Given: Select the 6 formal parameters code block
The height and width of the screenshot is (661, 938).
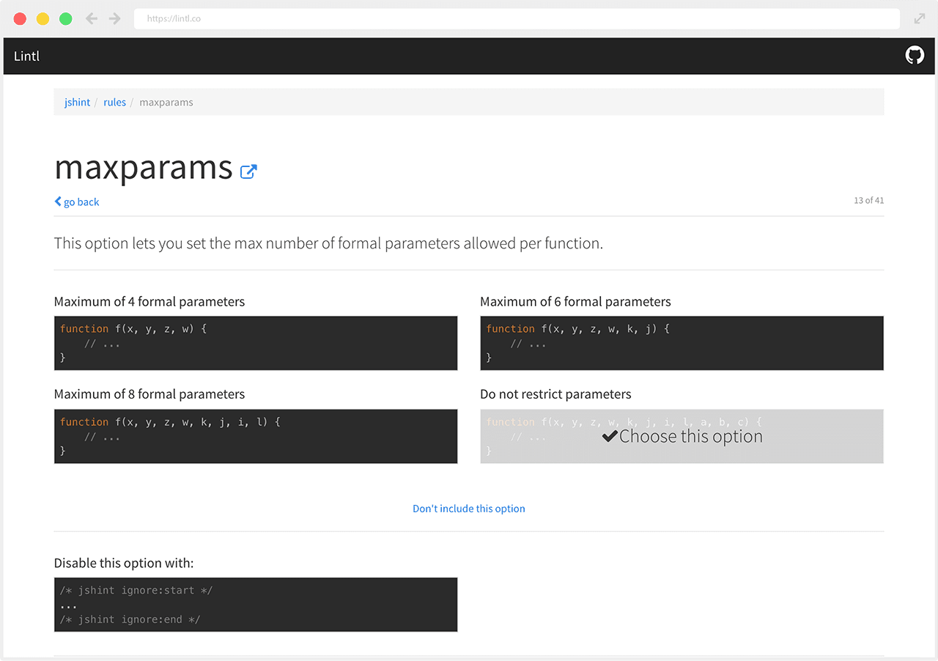Looking at the screenshot, I should coord(682,343).
